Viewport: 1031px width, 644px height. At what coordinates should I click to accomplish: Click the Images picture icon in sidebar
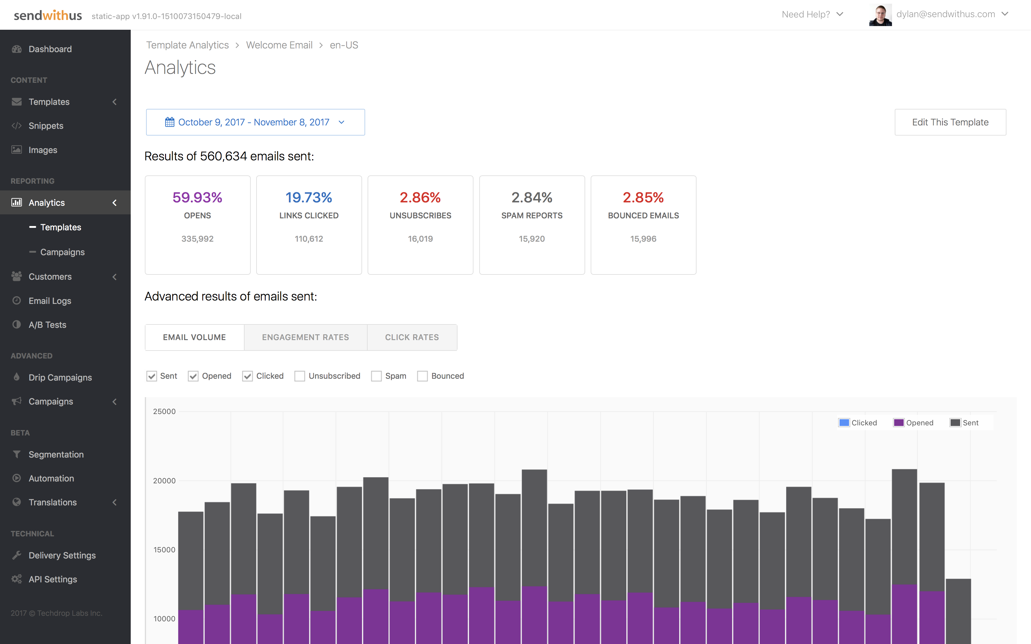(17, 150)
